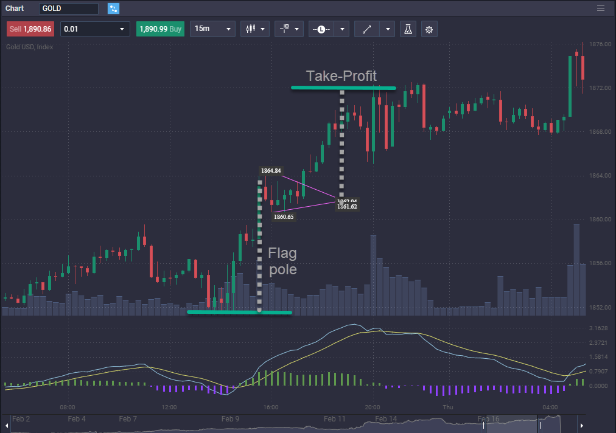Viewport: 616px width, 433px height.
Task: Open the hamburger menu at top right
Action: pos(600,8)
